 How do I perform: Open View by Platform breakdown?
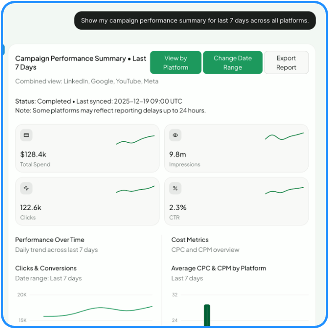(175, 63)
